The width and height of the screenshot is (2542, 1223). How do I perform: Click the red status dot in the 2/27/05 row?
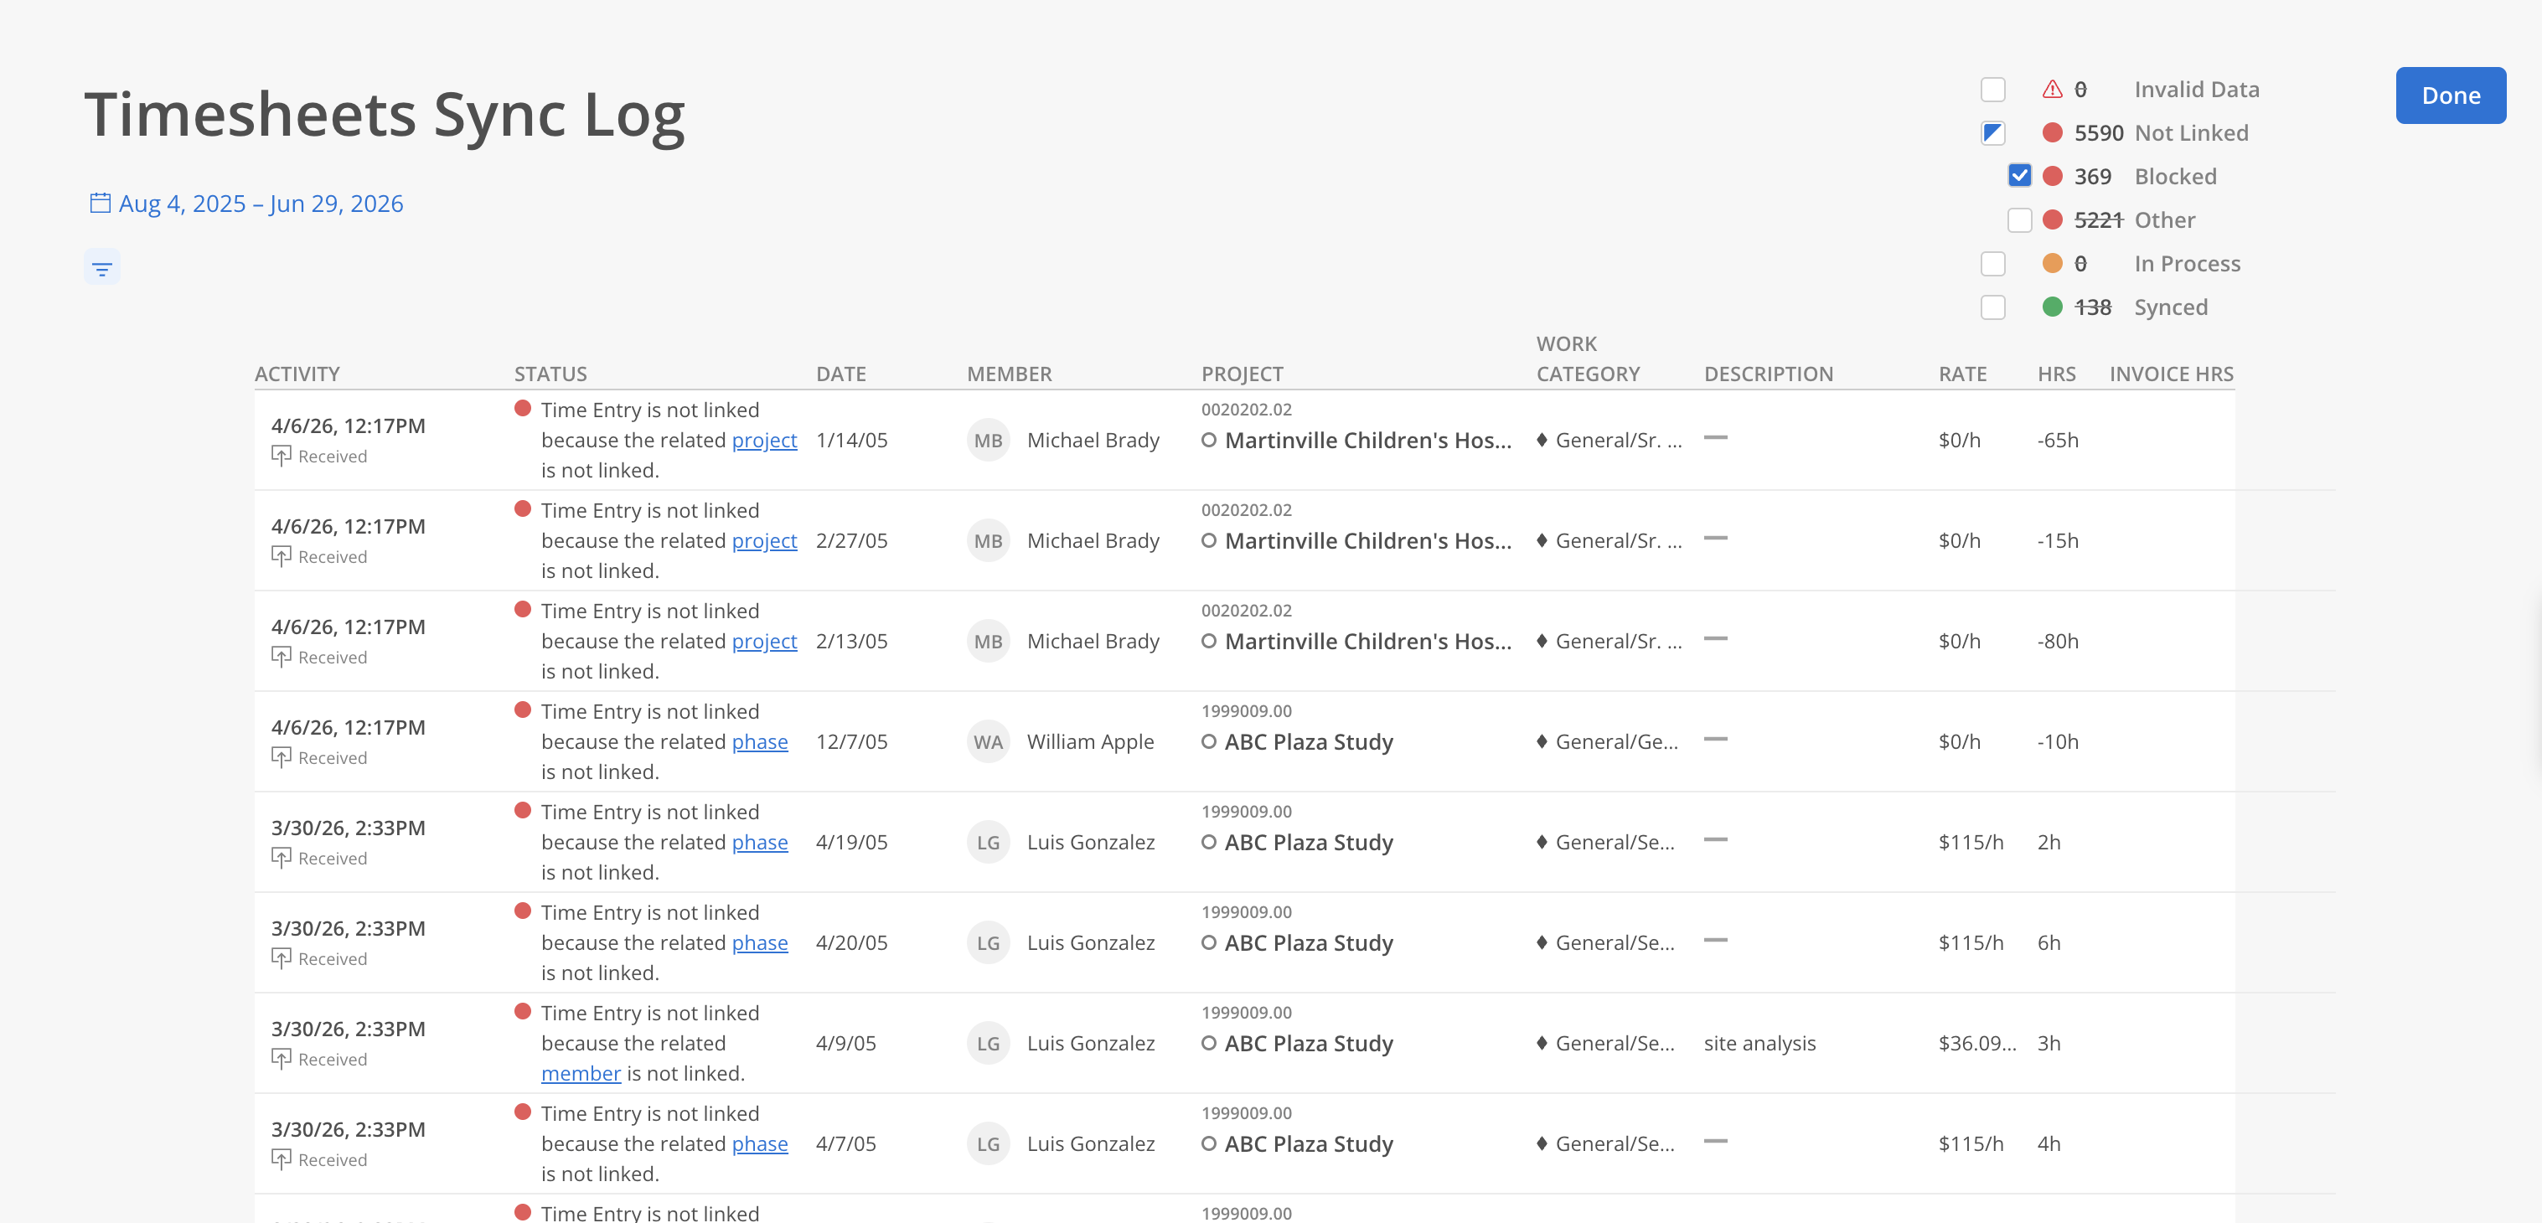[x=523, y=509]
